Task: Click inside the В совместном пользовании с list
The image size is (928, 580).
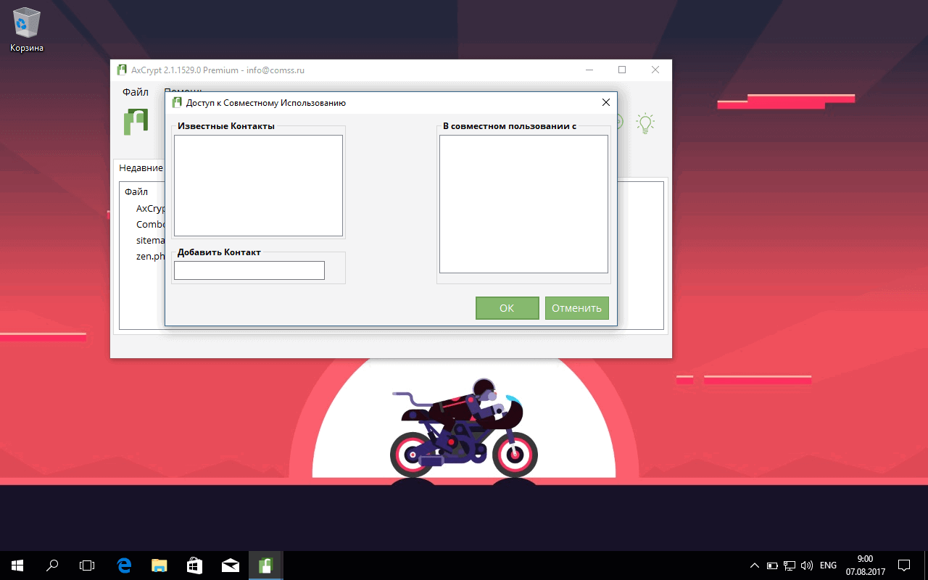Action: click(523, 204)
